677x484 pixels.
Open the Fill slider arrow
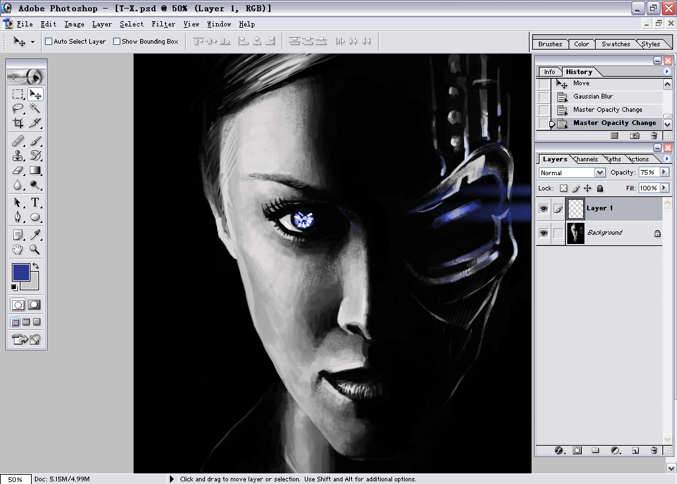click(664, 188)
